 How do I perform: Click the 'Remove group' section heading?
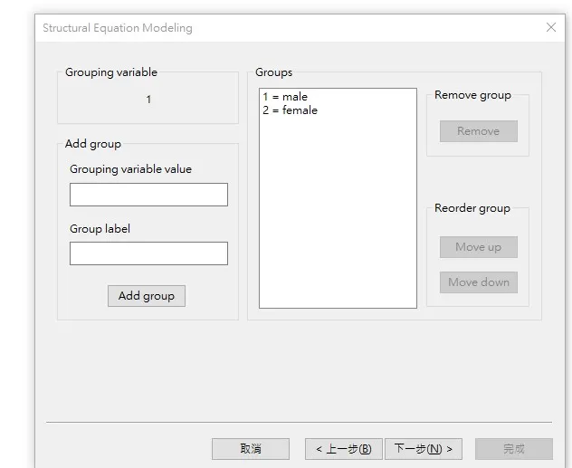(x=472, y=95)
